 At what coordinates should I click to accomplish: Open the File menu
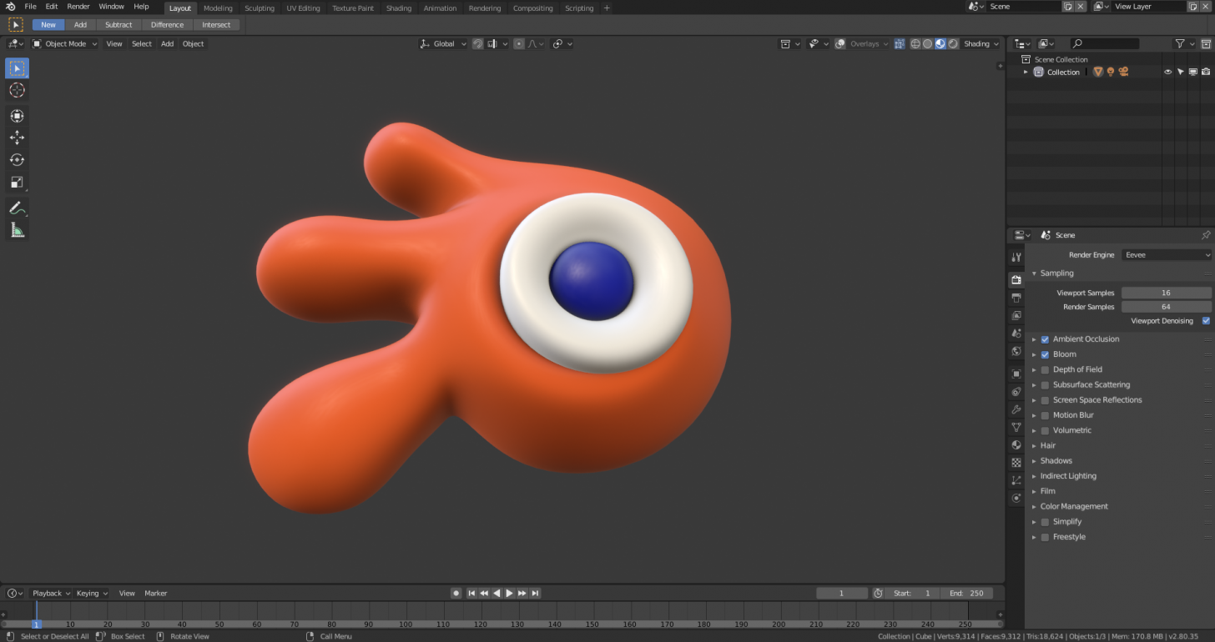[x=30, y=7]
